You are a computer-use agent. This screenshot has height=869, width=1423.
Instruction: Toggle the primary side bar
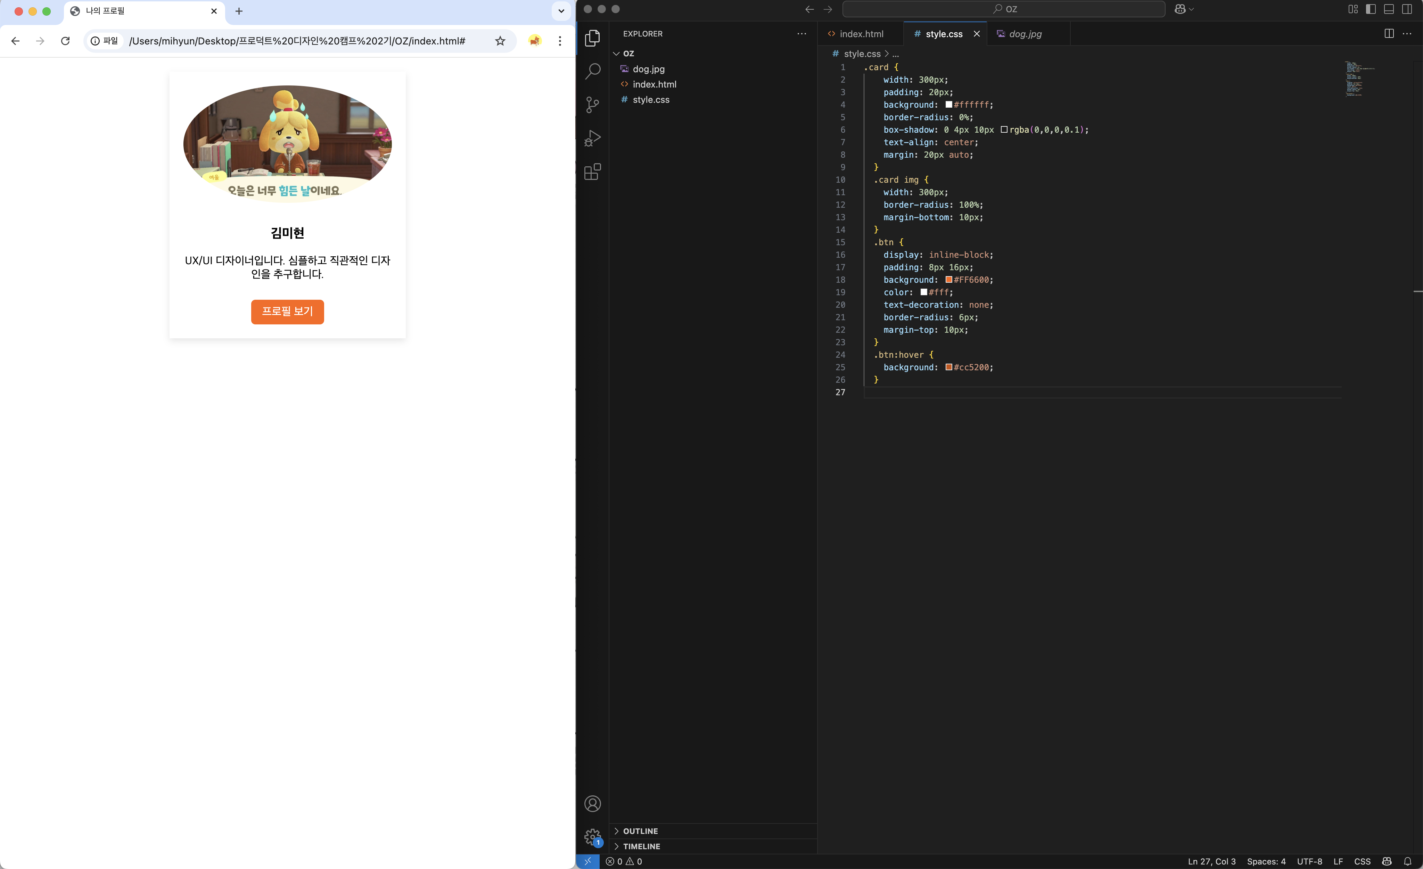click(x=1371, y=9)
